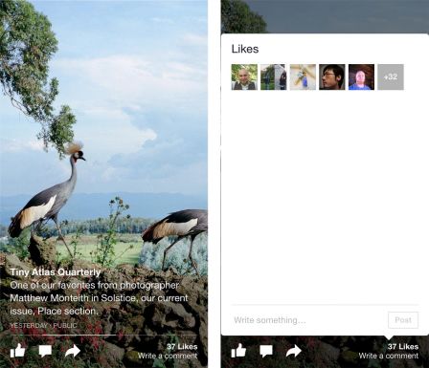The image size is (429, 368).
Task: Tap share arrow icon in right screen
Action: 294,351
